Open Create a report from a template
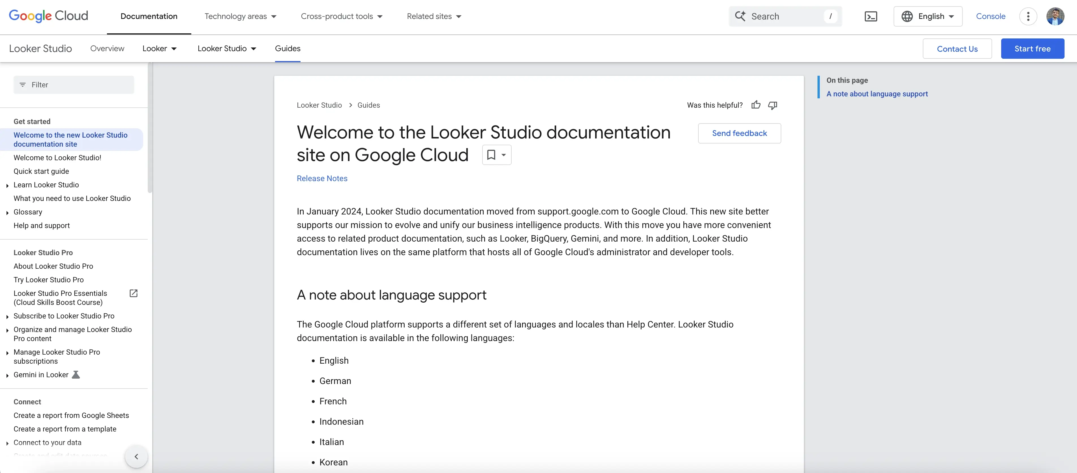 (65, 429)
